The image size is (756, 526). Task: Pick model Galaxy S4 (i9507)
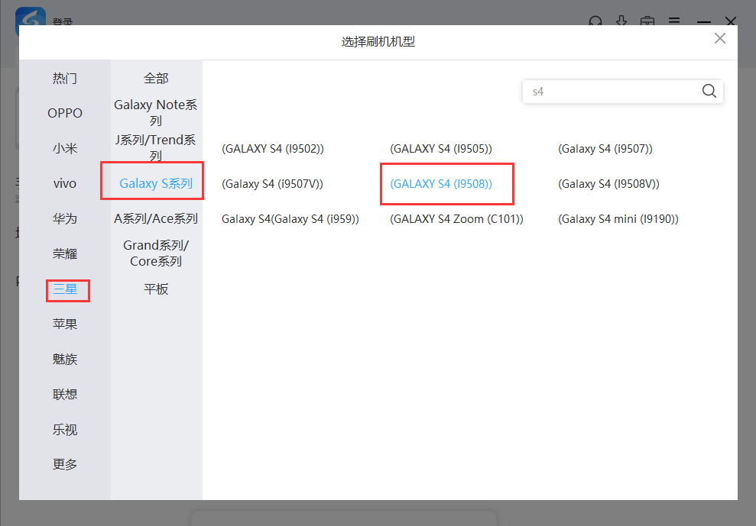(x=605, y=149)
